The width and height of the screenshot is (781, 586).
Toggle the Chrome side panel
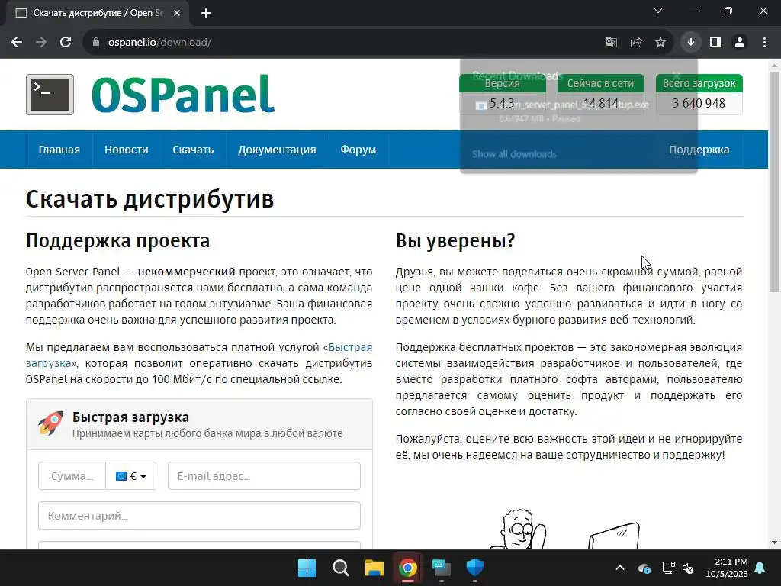pos(715,43)
